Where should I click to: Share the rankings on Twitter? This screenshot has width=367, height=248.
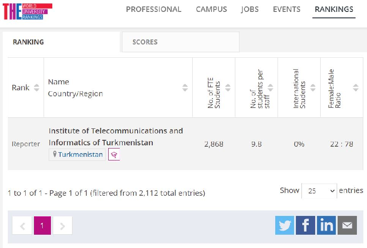point(284,226)
